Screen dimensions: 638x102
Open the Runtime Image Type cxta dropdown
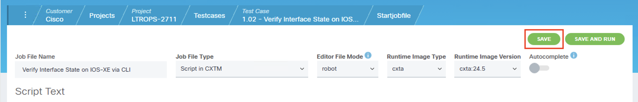tap(416, 69)
